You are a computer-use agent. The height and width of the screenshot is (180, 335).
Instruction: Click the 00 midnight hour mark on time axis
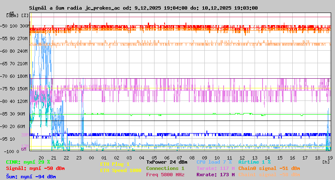click(x=91, y=157)
